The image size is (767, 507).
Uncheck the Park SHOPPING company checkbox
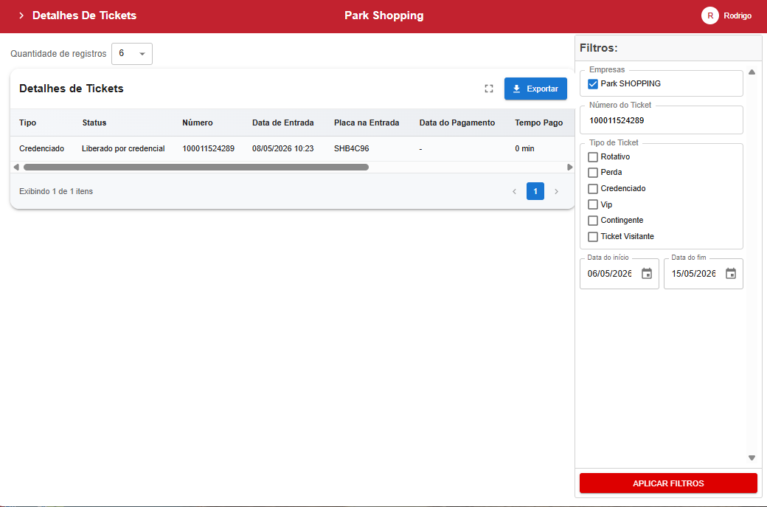(x=593, y=83)
